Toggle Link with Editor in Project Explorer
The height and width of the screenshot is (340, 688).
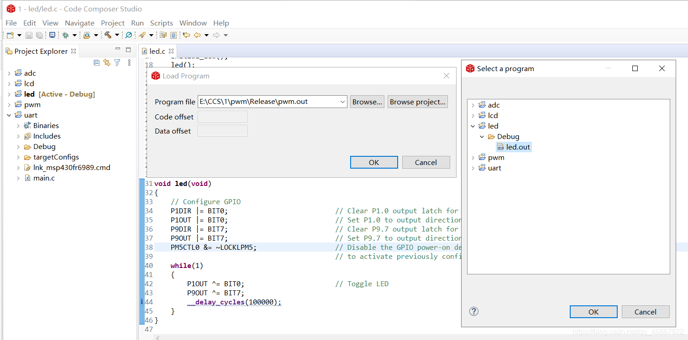pyautogui.click(x=107, y=62)
